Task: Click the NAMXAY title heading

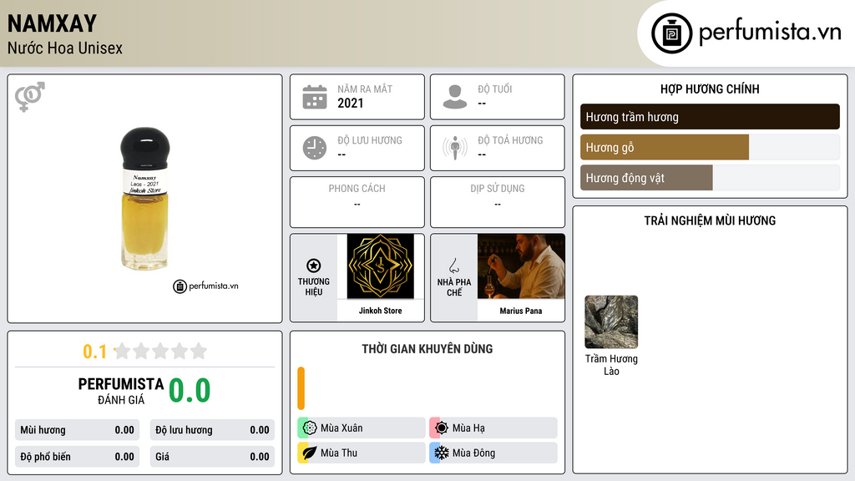Action: click(x=52, y=23)
